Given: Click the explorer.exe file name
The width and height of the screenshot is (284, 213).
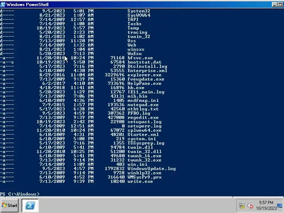Looking at the screenshot, I should 144,75.
